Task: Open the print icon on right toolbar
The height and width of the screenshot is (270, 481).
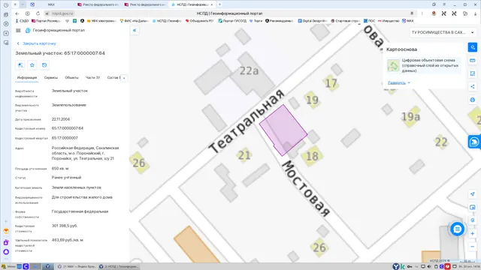Action: [x=473, y=100]
